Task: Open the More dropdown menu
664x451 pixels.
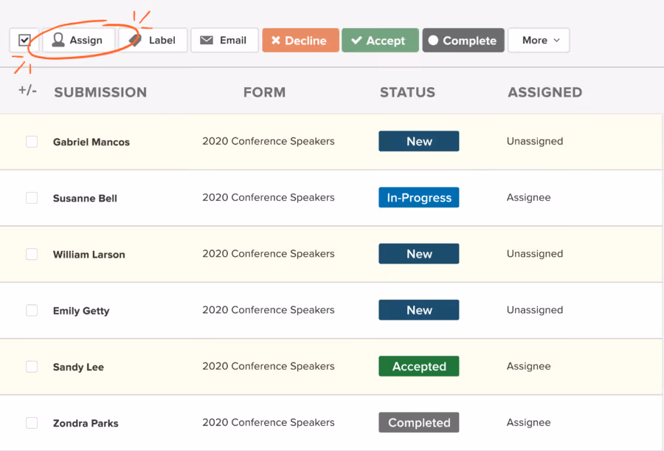Action: [x=539, y=41]
